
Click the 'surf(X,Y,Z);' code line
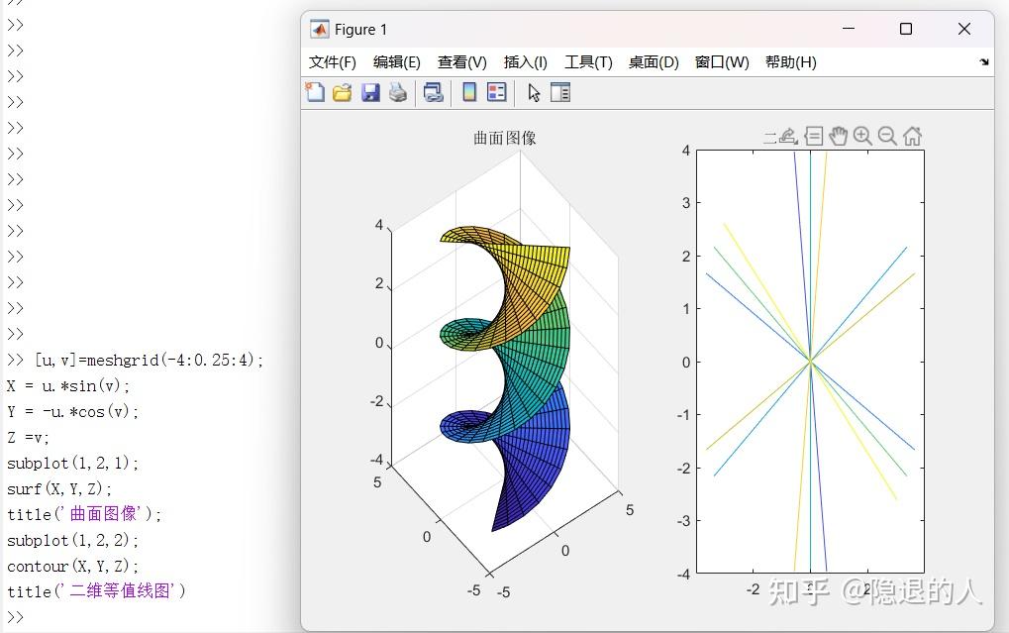pos(59,488)
